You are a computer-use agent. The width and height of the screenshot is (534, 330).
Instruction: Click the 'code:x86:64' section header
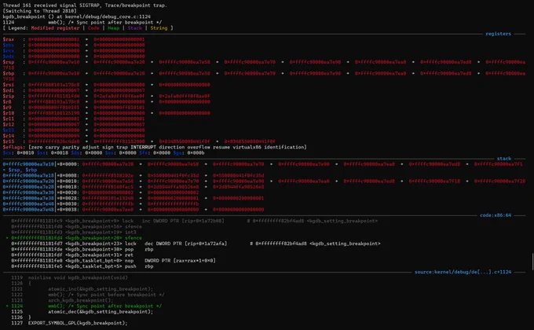coord(496,215)
